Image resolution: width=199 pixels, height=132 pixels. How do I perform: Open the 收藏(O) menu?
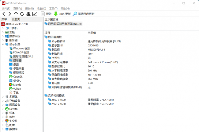tap(41, 9)
